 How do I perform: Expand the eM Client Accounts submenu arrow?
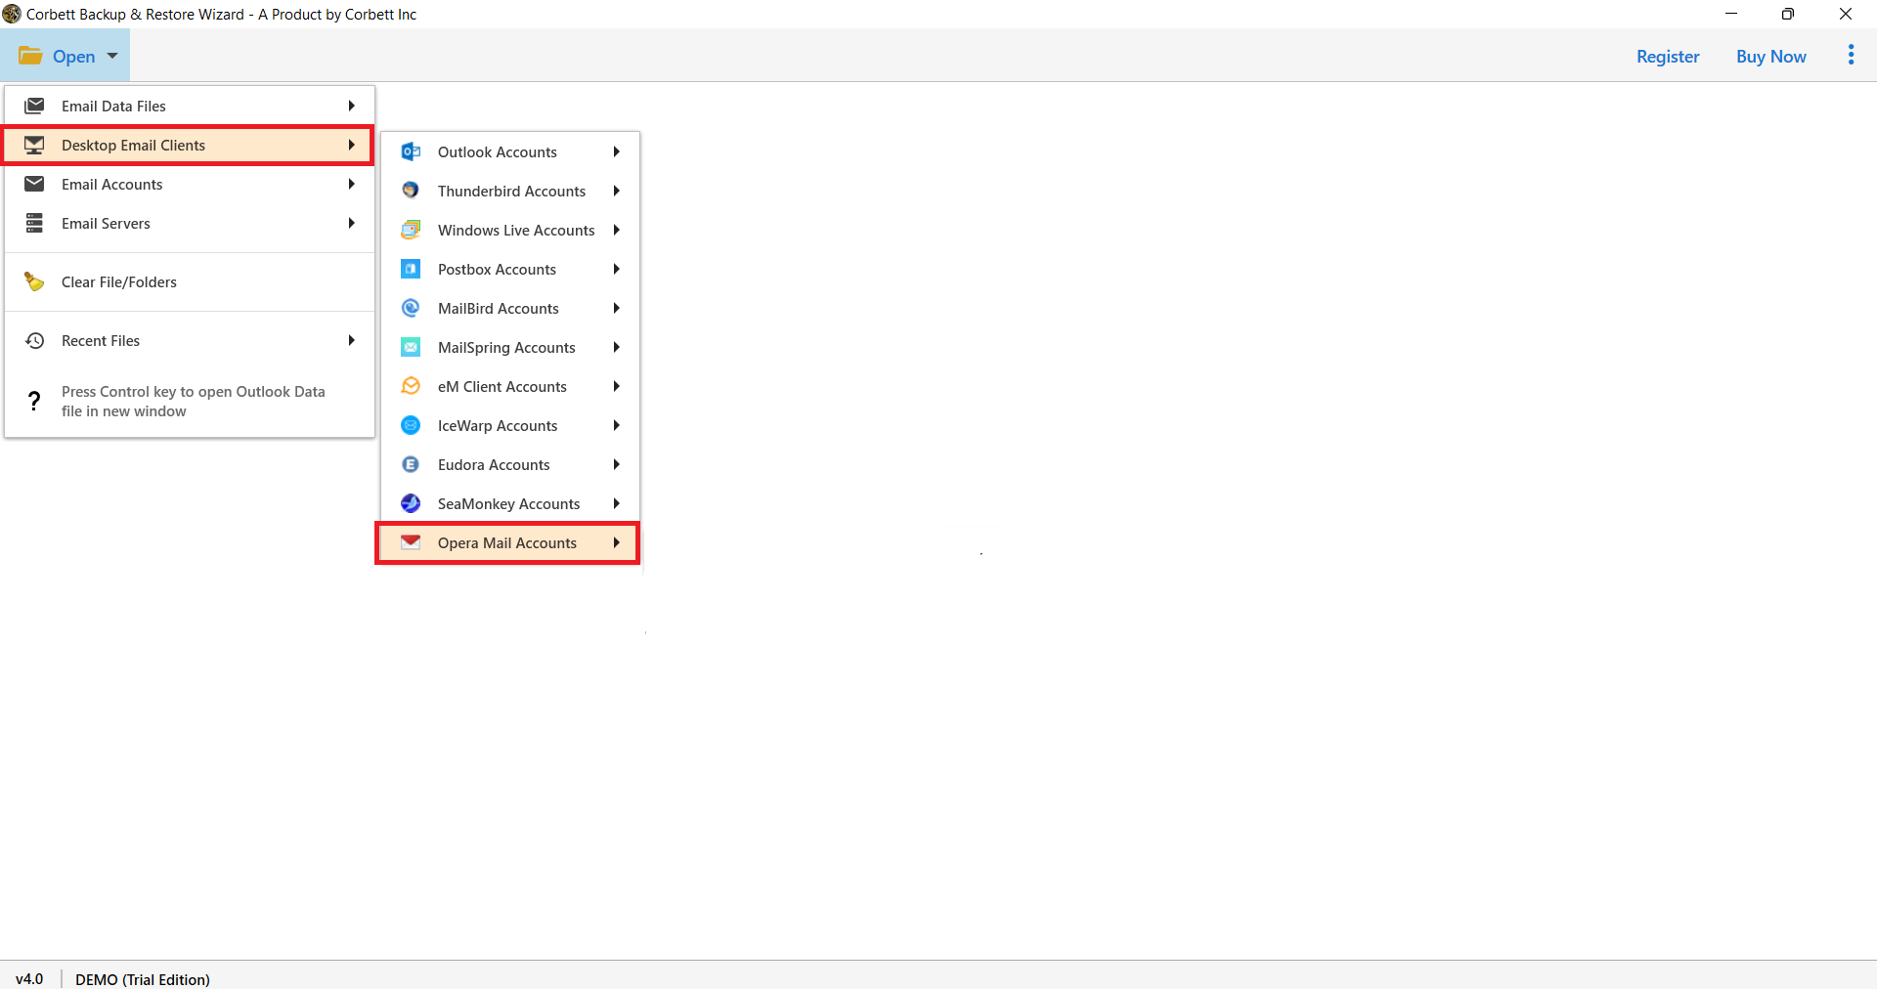click(617, 386)
